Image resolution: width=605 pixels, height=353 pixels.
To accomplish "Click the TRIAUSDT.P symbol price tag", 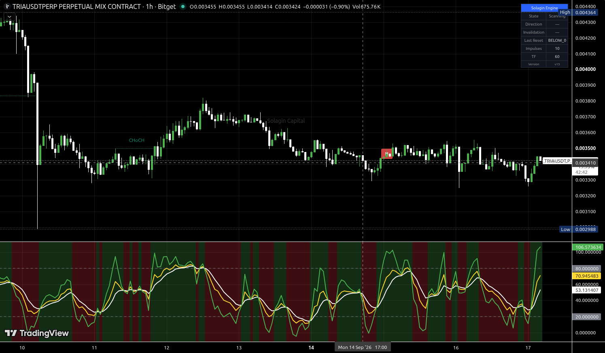I will pos(557,161).
